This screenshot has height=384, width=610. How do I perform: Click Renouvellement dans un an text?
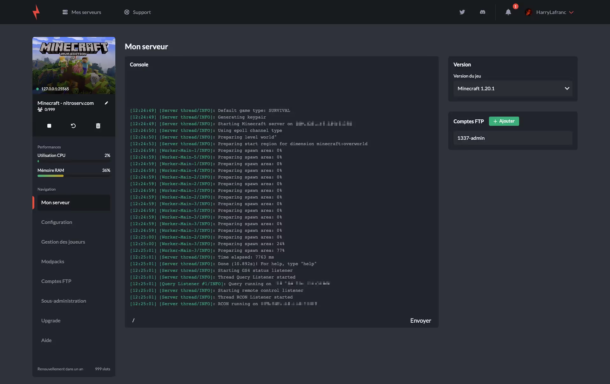(x=60, y=369)
